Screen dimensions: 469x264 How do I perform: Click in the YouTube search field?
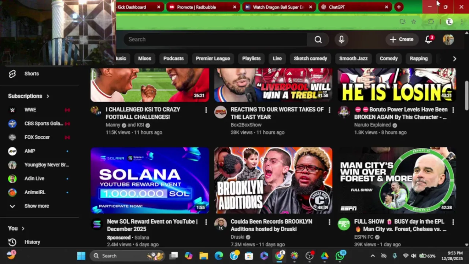pyautogui.click(x=215, y=39)
